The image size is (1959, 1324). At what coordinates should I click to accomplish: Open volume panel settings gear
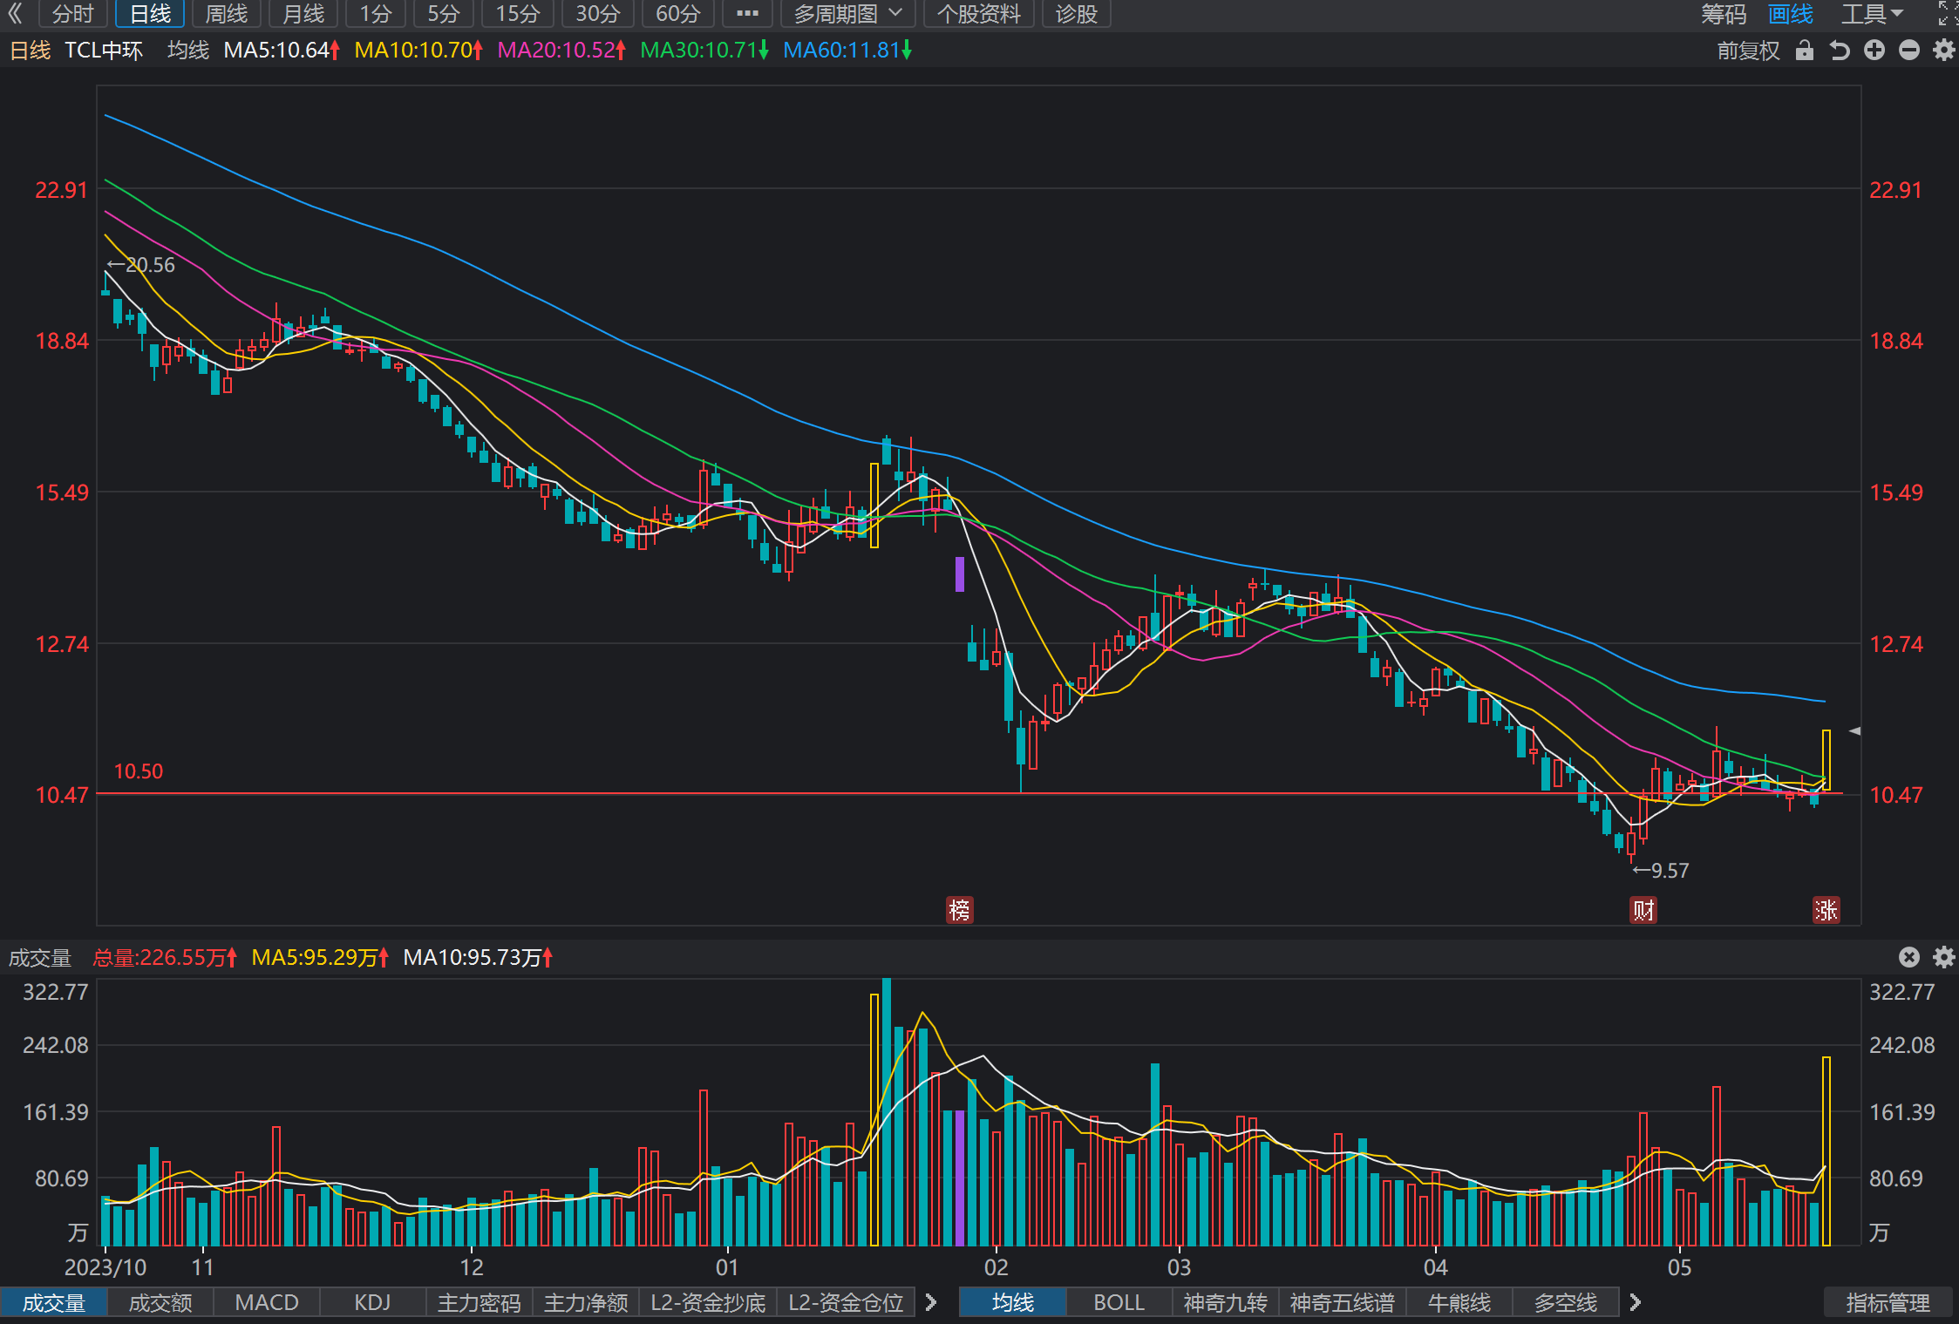[1943, 957]
